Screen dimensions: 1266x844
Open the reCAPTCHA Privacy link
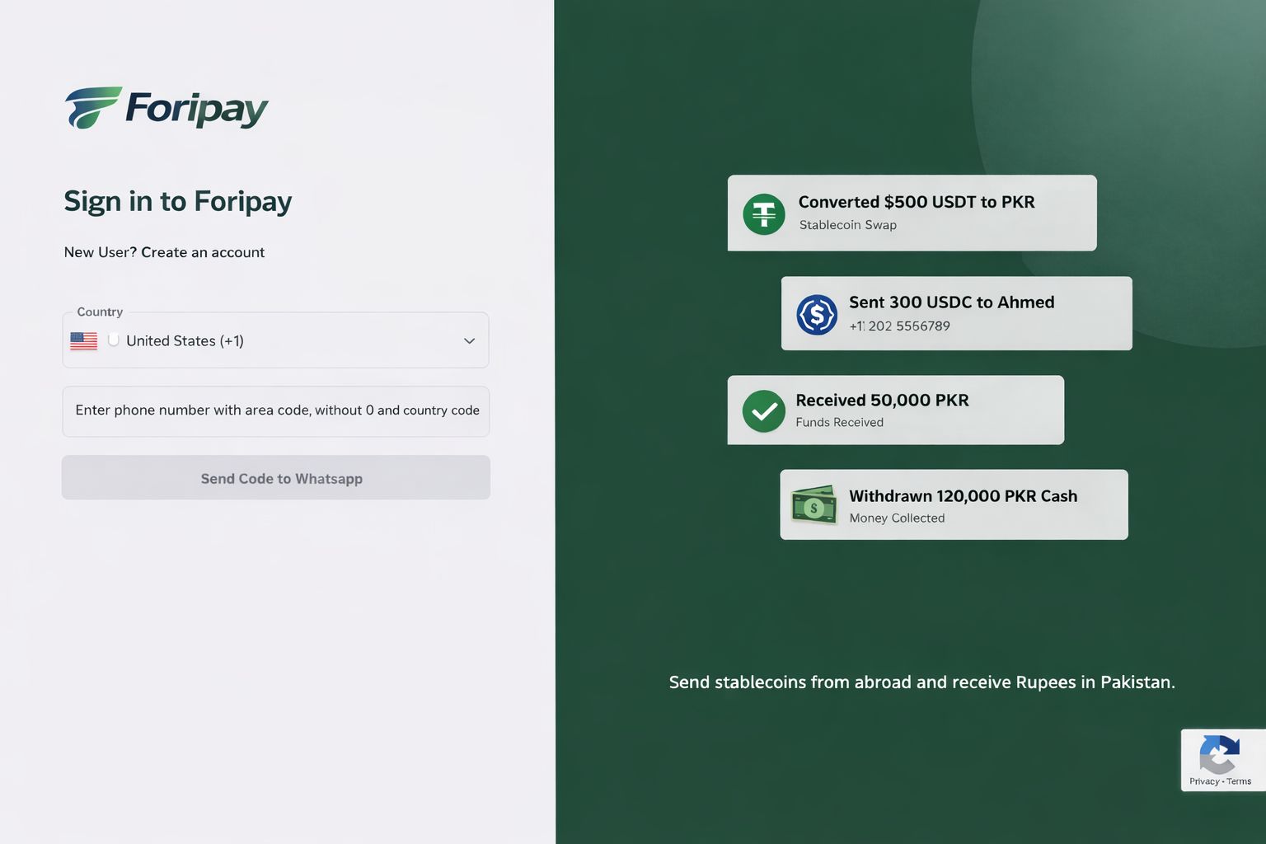click(1203, 781)
